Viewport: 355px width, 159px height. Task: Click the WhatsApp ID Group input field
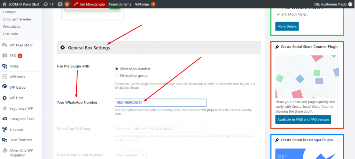click(161, 129)
